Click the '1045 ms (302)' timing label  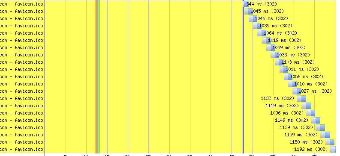click(x=267, y=11)
